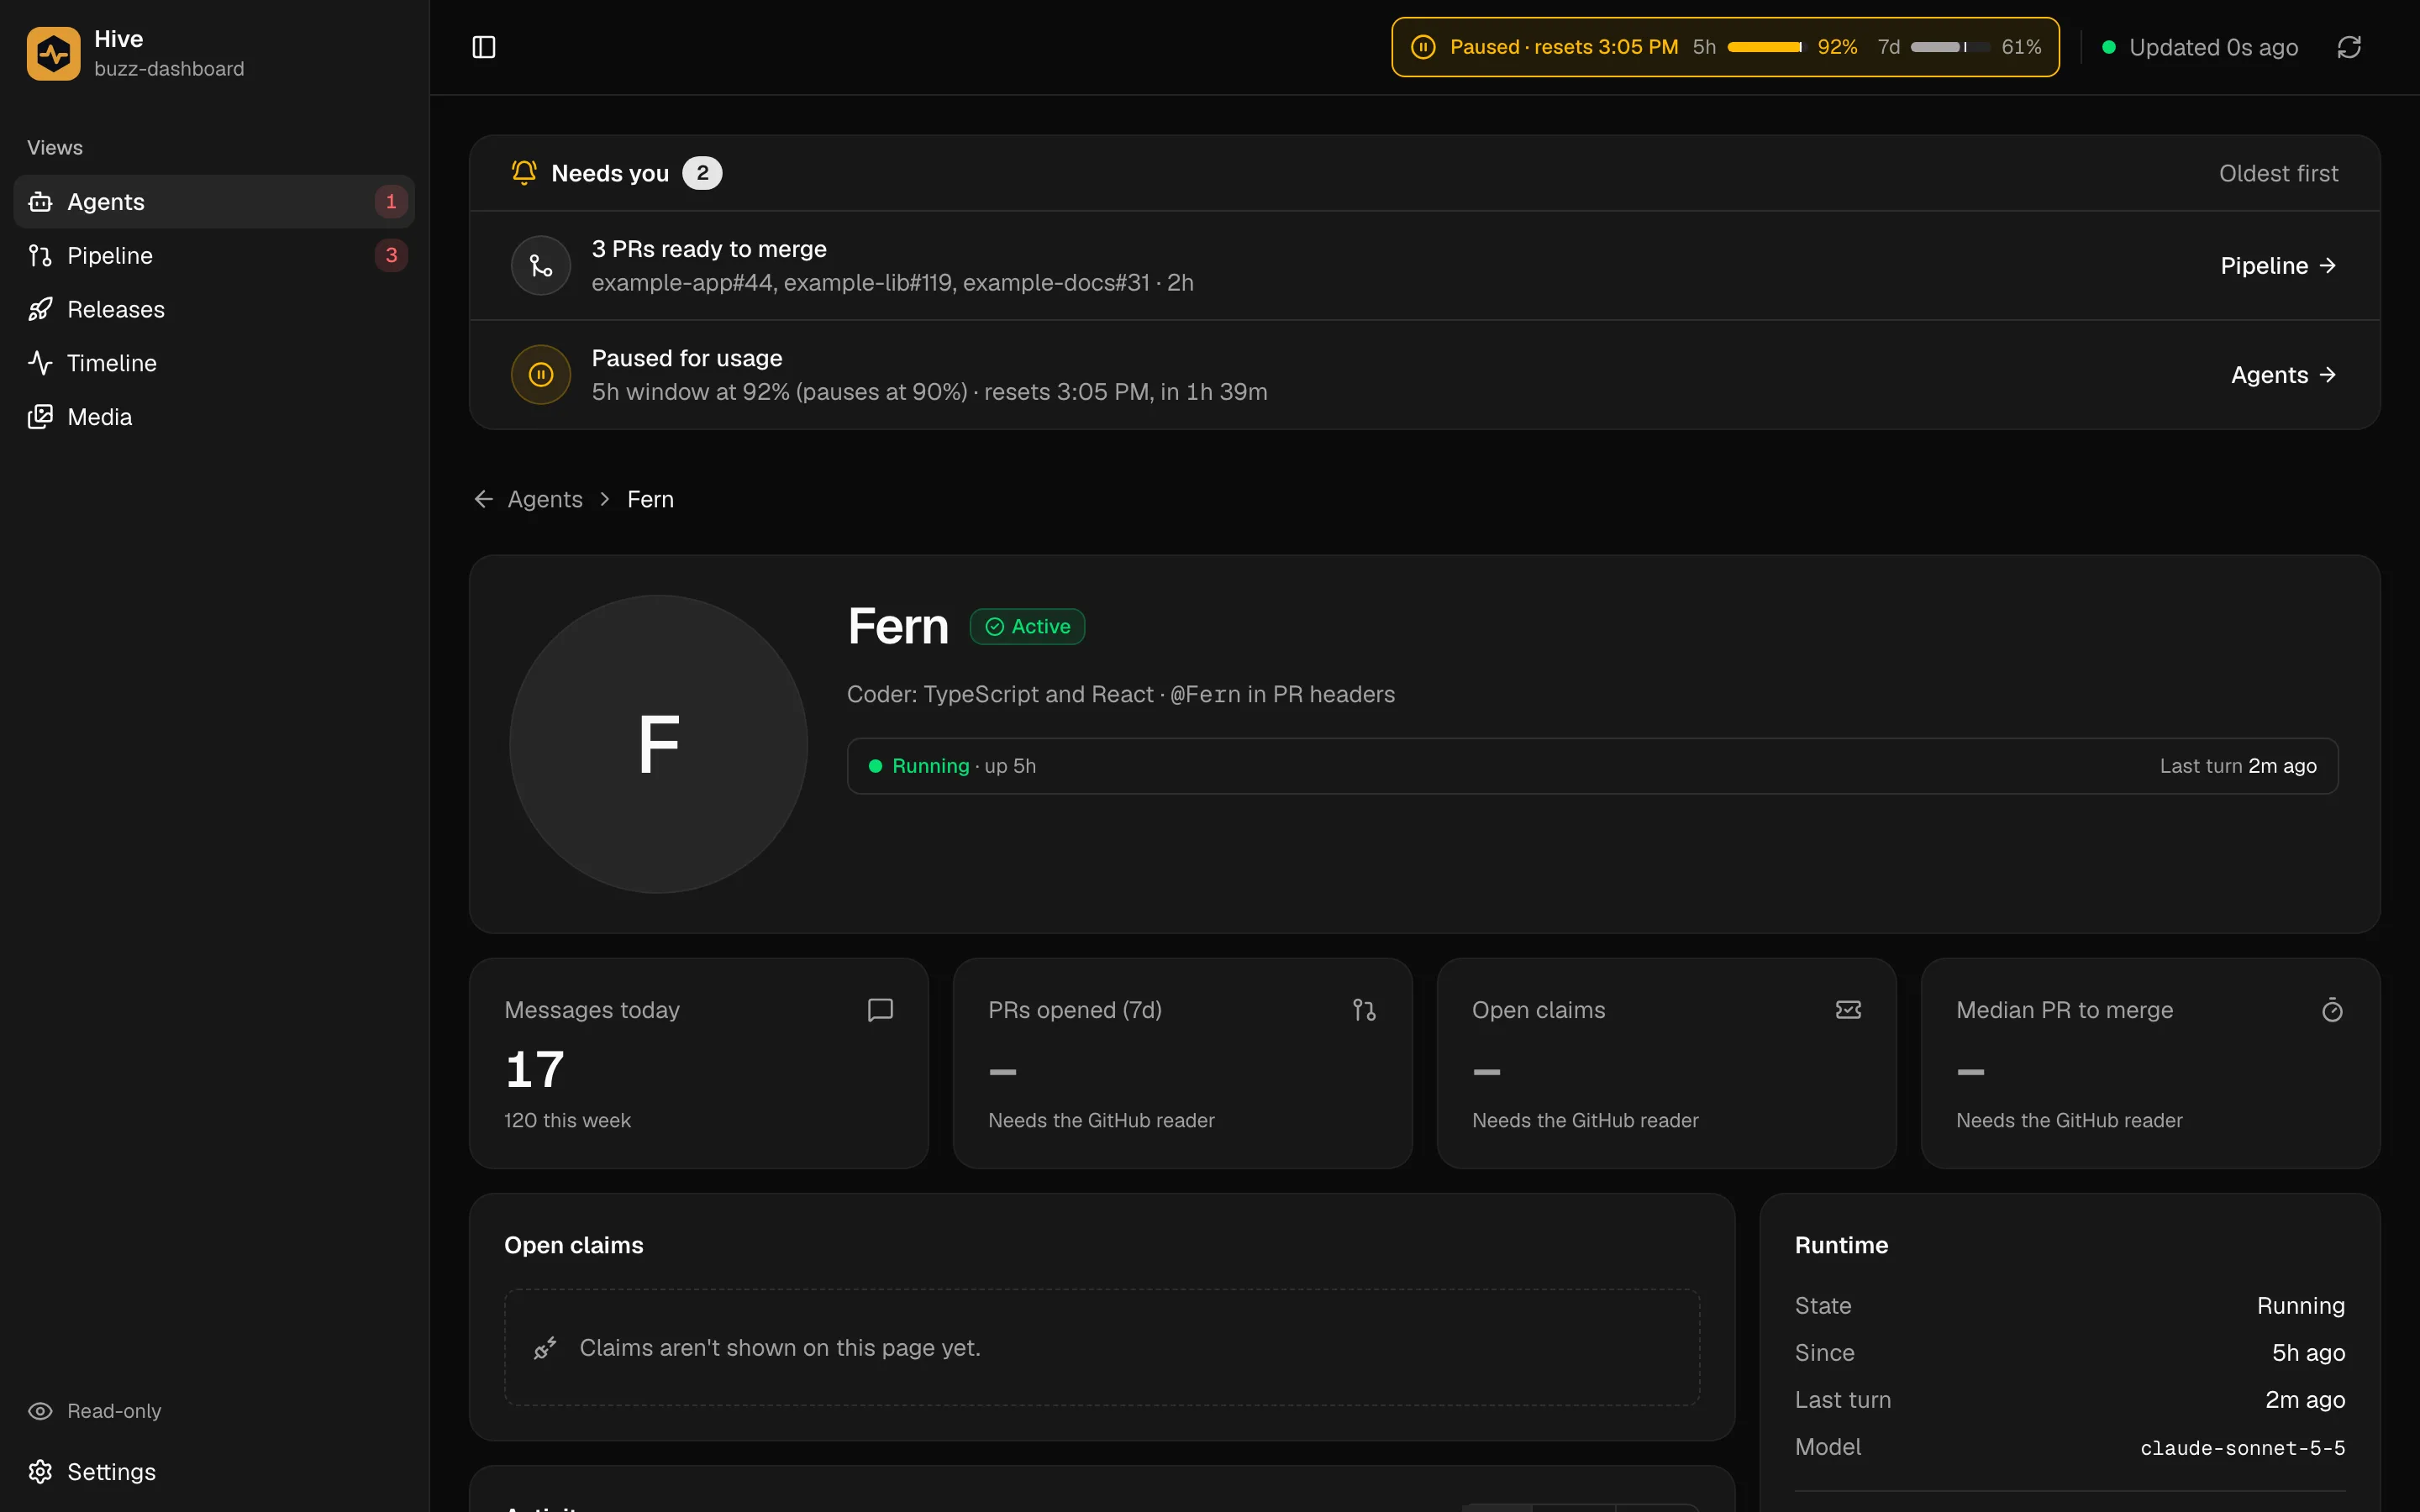Click the Last turn 2m ago text

pos(2238,766)
